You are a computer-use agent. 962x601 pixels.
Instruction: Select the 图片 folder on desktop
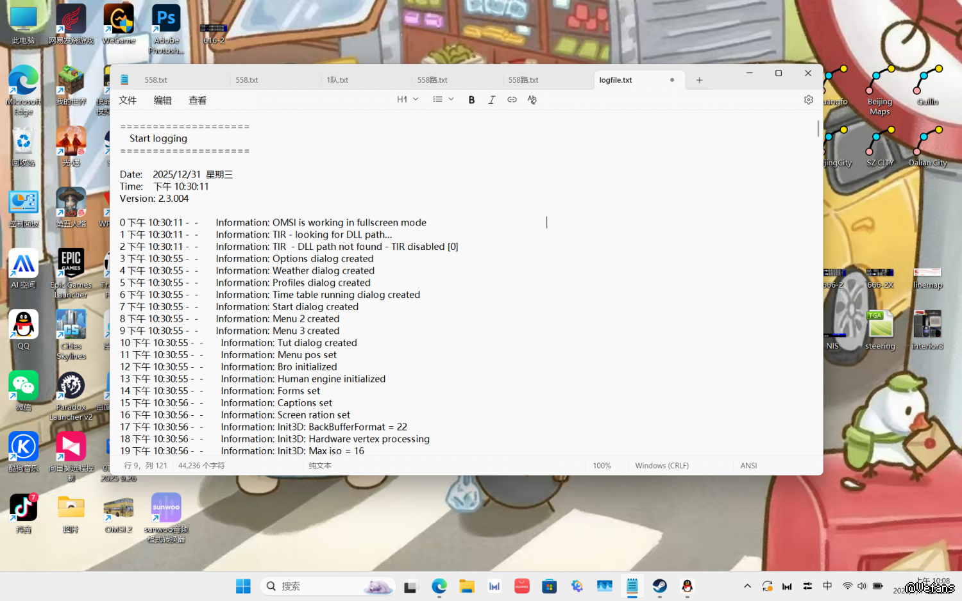pyautogui.click(x=71, y=513)
